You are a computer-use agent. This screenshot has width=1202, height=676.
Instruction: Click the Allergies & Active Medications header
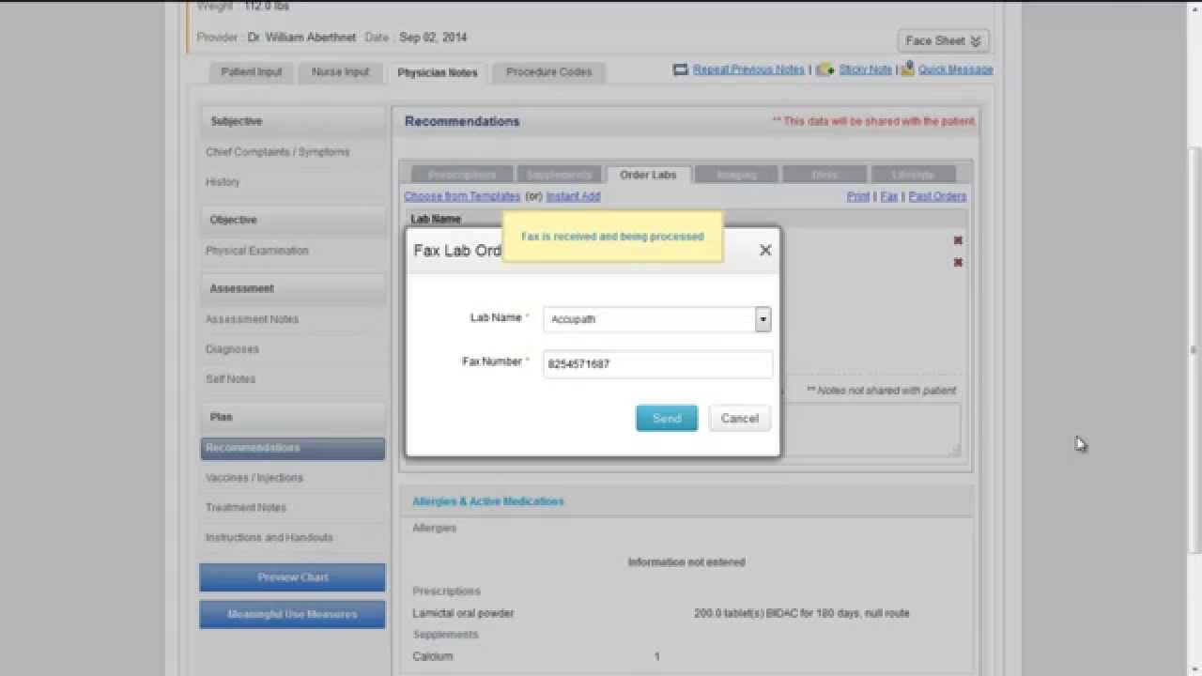pos(488,501)
